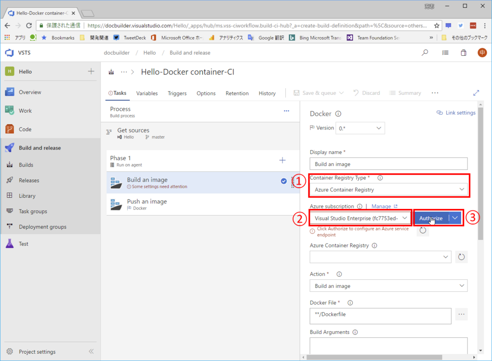This screenshot has height=361, width=492.
Task: Click the Container Registry Type info icon
Action: pos(380,178)
